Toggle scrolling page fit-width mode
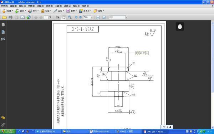 click(x=98, y=17)
